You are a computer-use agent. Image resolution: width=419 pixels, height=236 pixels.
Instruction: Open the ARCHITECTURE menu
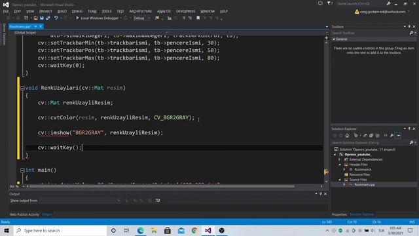(x=141, y=11)
